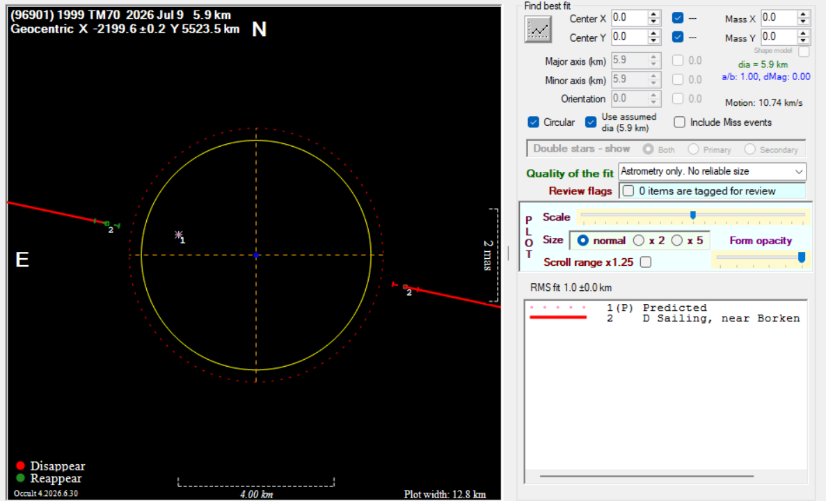Screen dimensions: 826x501
Task: Click the Center Y input field
Action: (x=630, y=37)
